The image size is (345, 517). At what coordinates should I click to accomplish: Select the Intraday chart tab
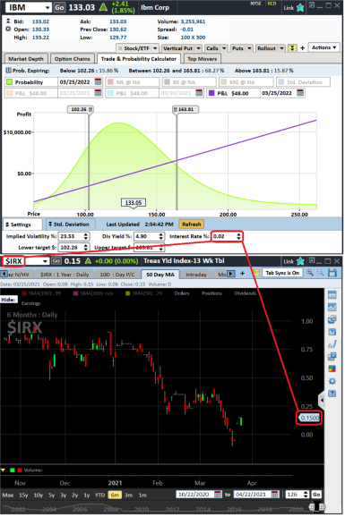tap(196, 274)
